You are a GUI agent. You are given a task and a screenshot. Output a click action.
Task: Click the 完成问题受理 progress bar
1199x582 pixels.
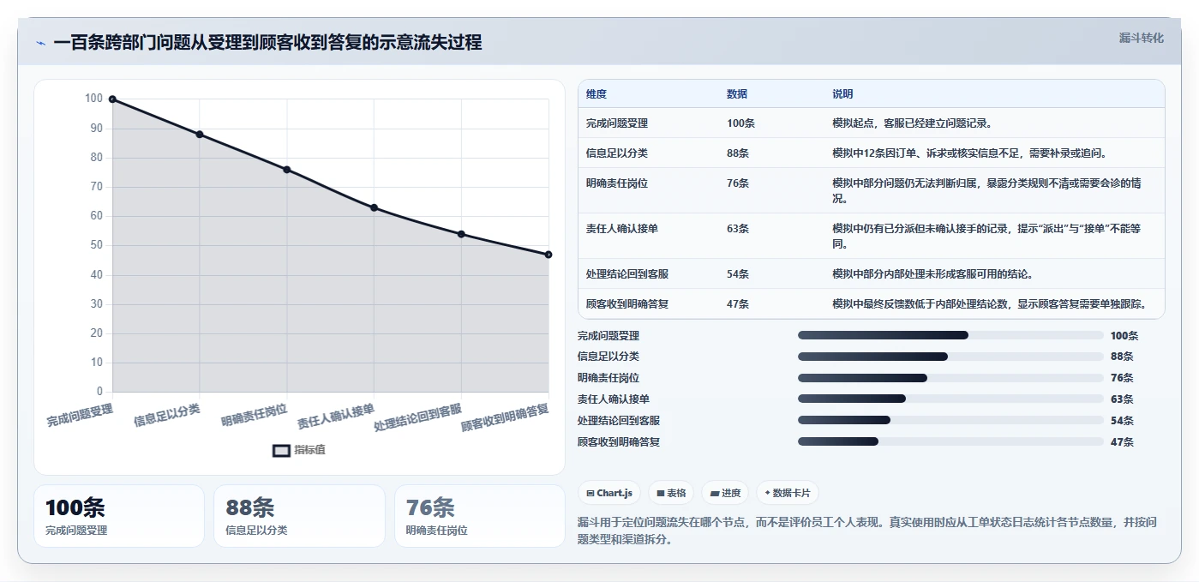(950, 335)
